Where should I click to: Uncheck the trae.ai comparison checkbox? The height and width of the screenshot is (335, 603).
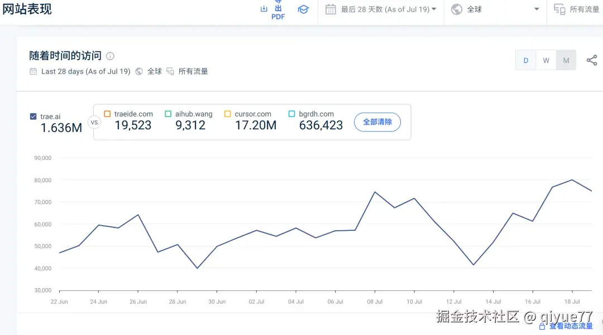coord(33,116)
